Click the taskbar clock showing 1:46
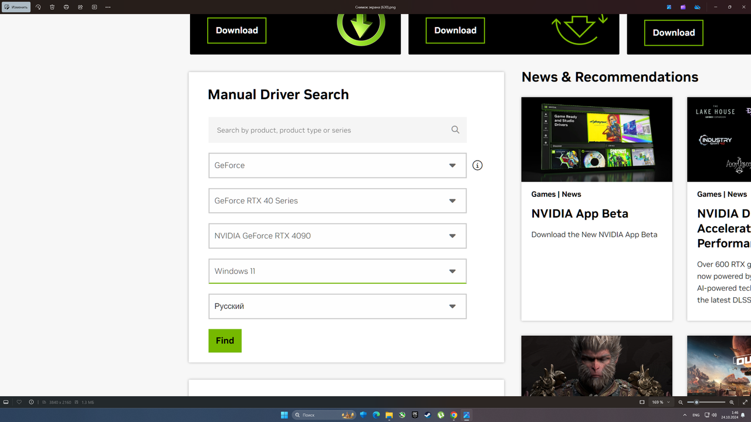 pyautogui.click(x=730, y=415)
